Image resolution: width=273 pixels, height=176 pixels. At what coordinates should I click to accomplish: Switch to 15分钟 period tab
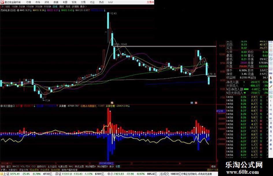[30, 7]
